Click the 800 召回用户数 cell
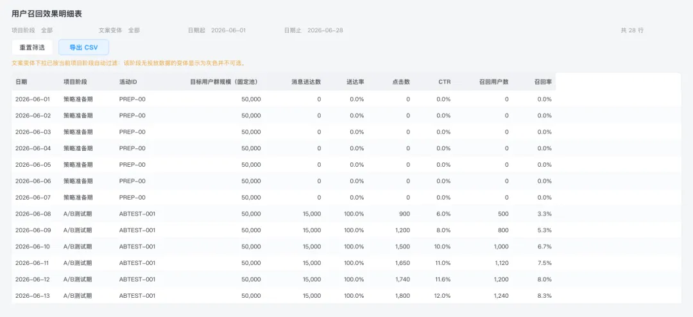Screen dimensions: 693x317 (x=504, y=230)
